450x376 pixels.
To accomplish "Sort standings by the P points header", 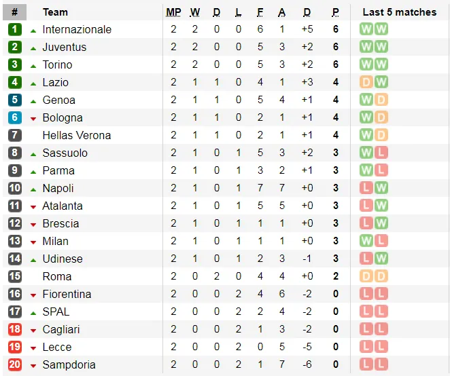I will [335, 12].
